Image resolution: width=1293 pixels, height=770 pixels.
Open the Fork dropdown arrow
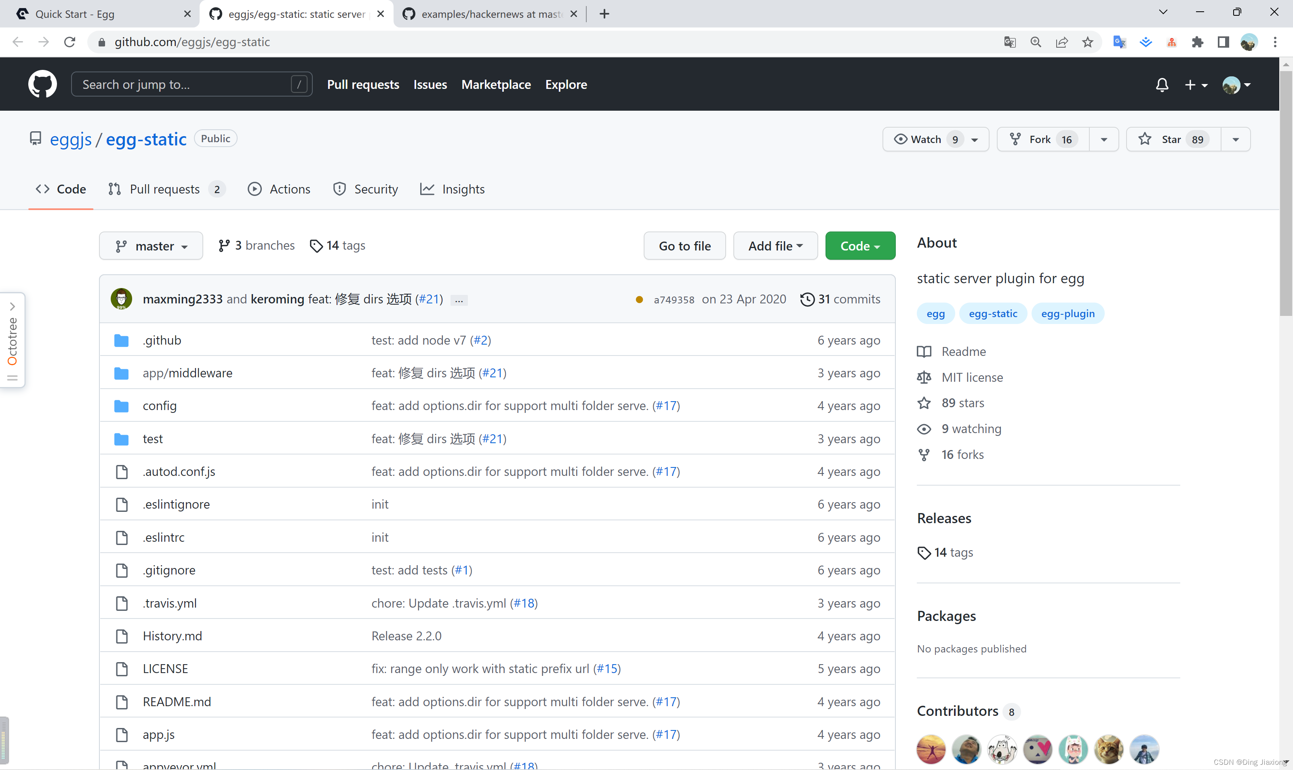pyautogui.click(x=1104, y=139)
